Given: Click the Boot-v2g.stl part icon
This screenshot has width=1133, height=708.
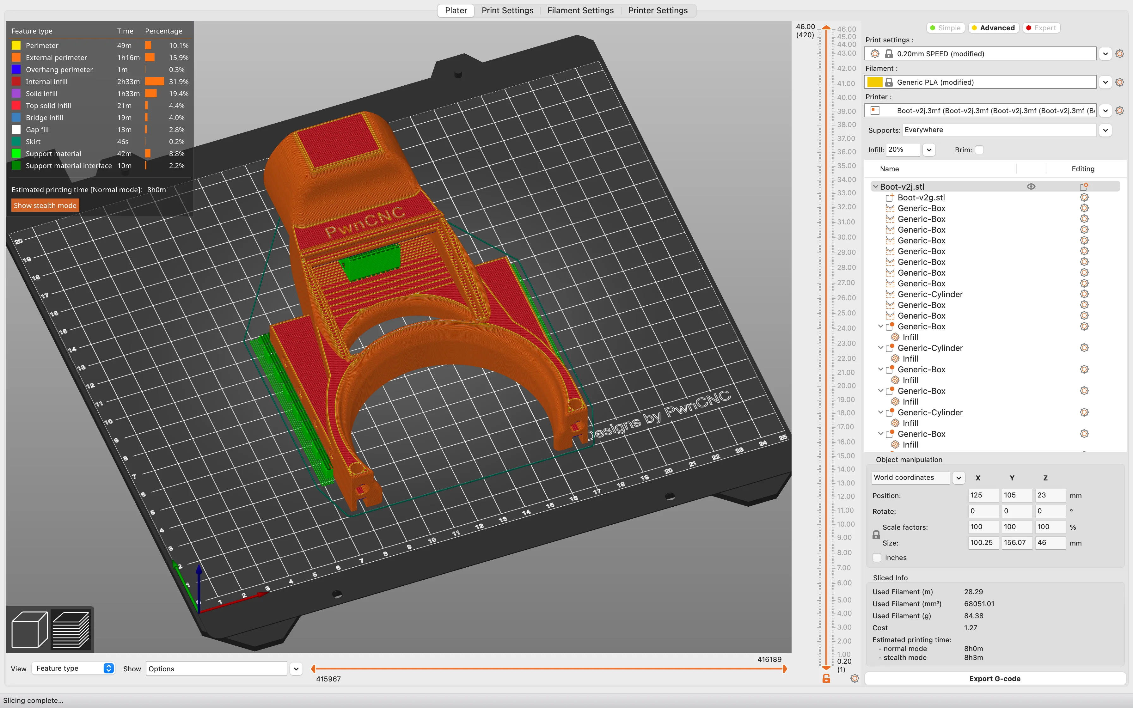Looking at the screenshot, I should pos(890,198).
